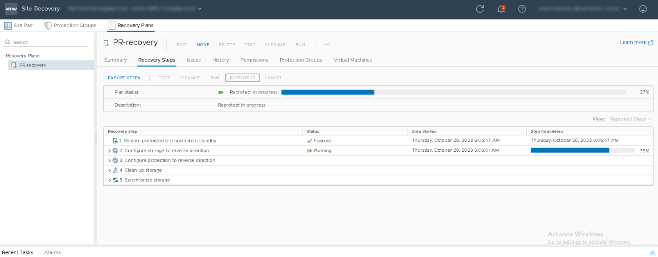Open the help question mark menu
The image size is (658, 257).
click(522, 9)
